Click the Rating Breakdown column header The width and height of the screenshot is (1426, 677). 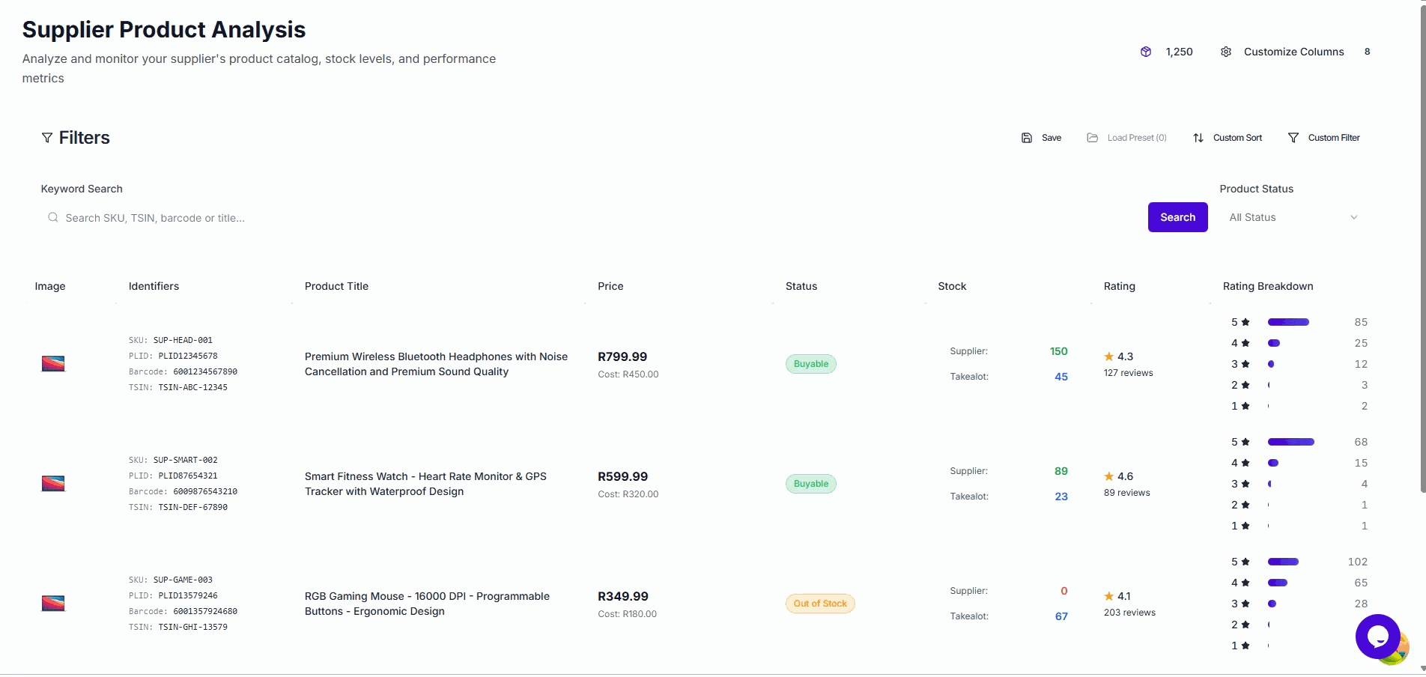(1268, 286)
